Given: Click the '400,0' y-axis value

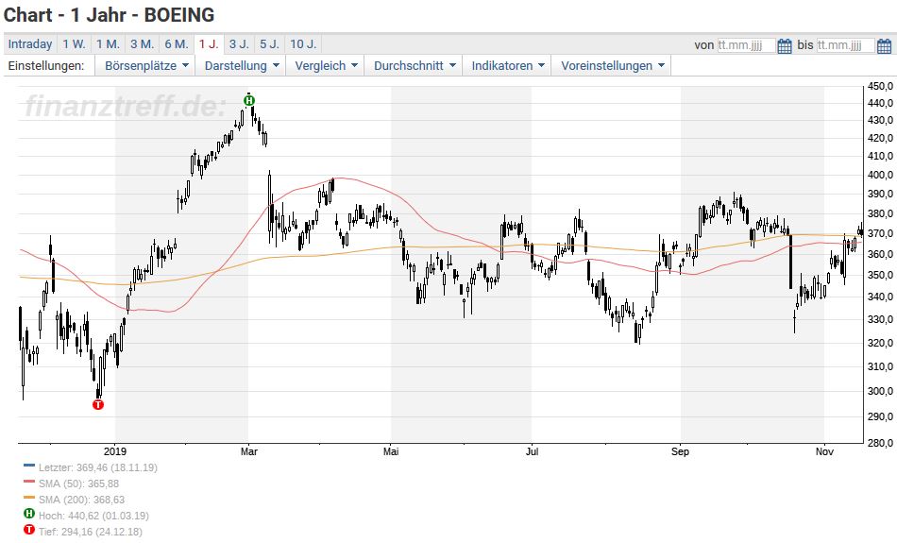Looking at the screenshot, I should 880,175.
